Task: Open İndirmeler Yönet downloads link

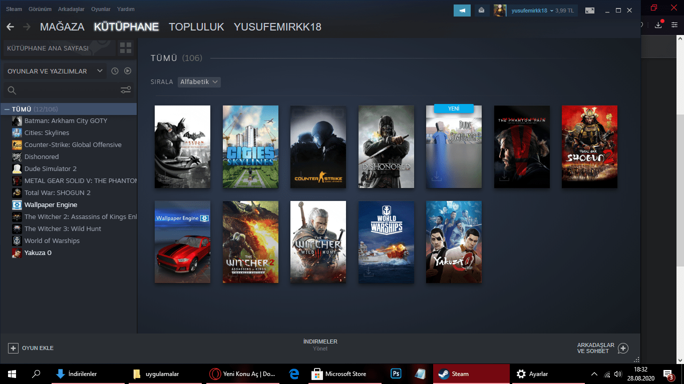Action: pos(320,345)
